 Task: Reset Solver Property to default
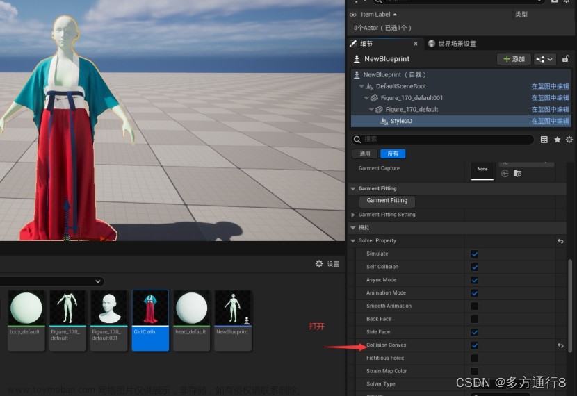[x=560, y=241]
